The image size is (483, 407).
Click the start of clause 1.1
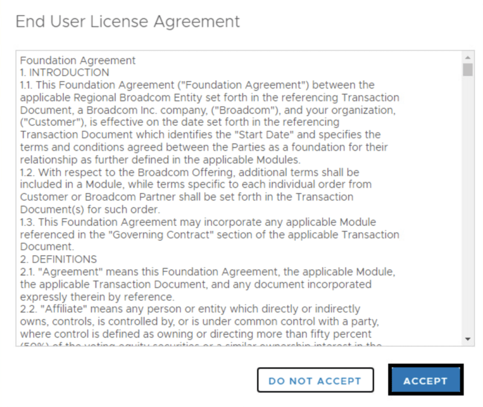27,85
